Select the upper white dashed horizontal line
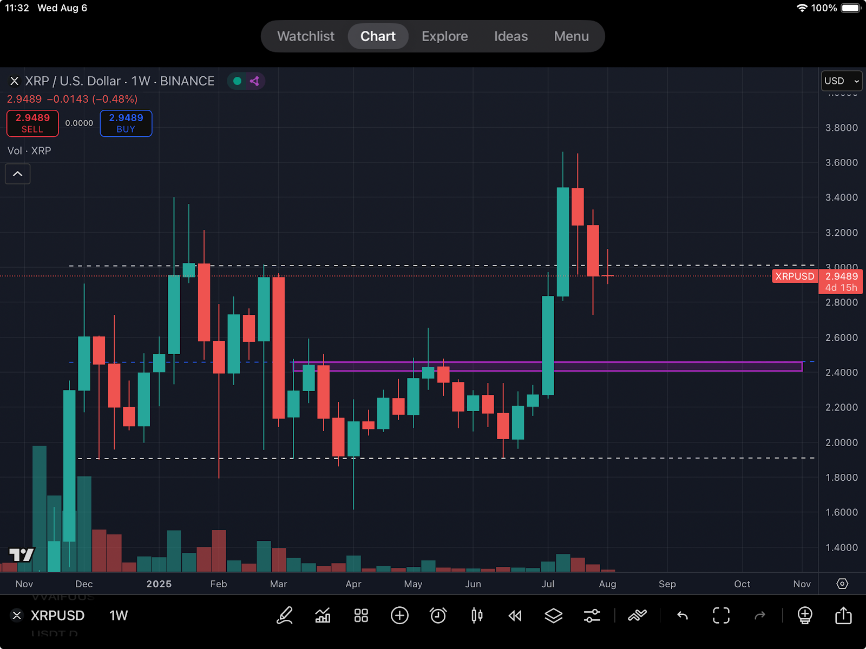The width and height of the screenshot is (866, 649). [442, 266]
